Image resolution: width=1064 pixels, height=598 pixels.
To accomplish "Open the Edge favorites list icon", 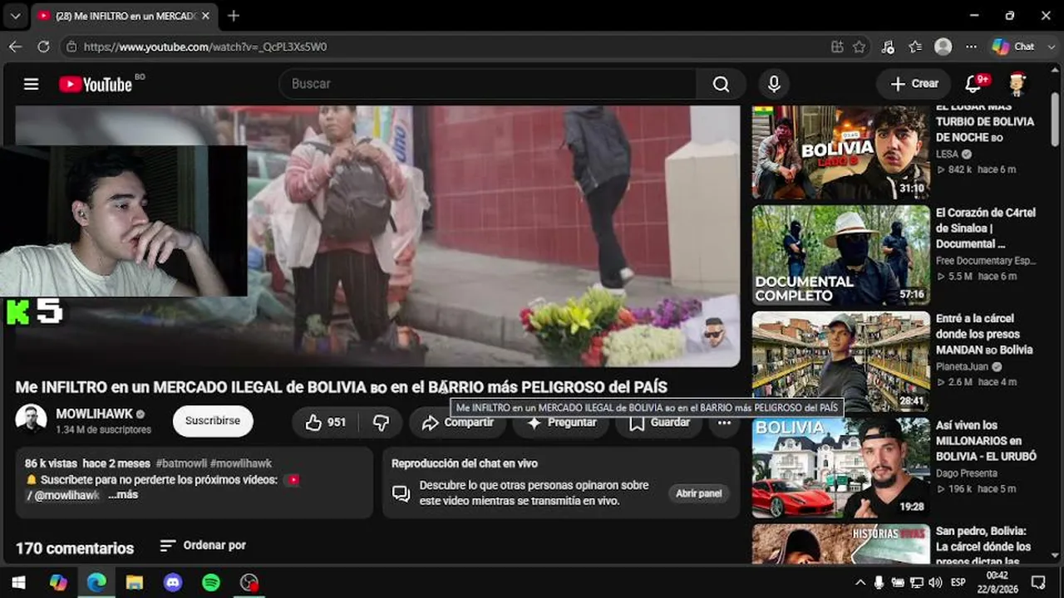I will tap(915, 47).
